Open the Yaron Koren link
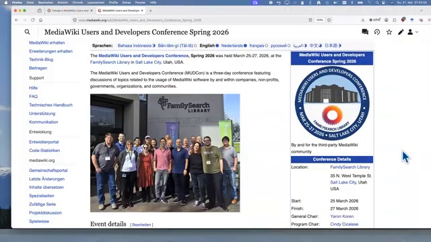The image size is (431, 242). 341,216
